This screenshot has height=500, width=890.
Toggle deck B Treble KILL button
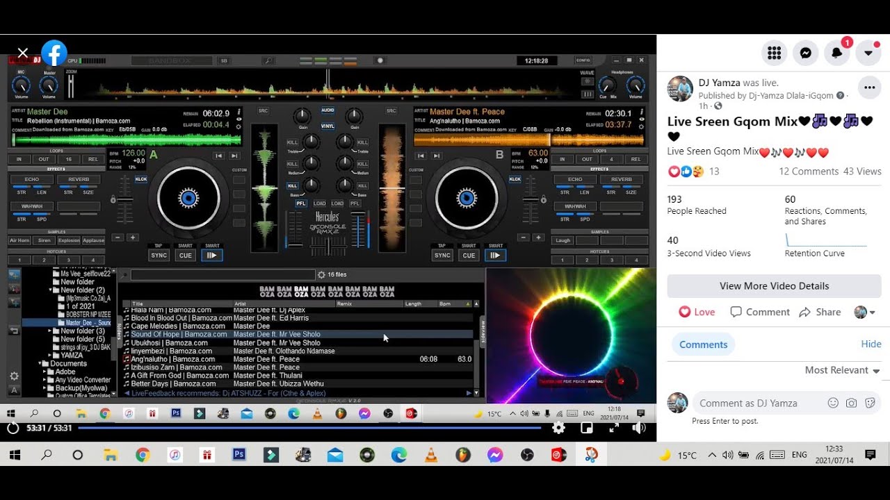click(362, 142)
